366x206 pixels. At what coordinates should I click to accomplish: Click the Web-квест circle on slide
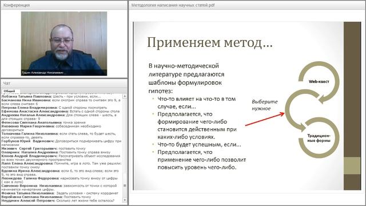[x=319, y=81]
